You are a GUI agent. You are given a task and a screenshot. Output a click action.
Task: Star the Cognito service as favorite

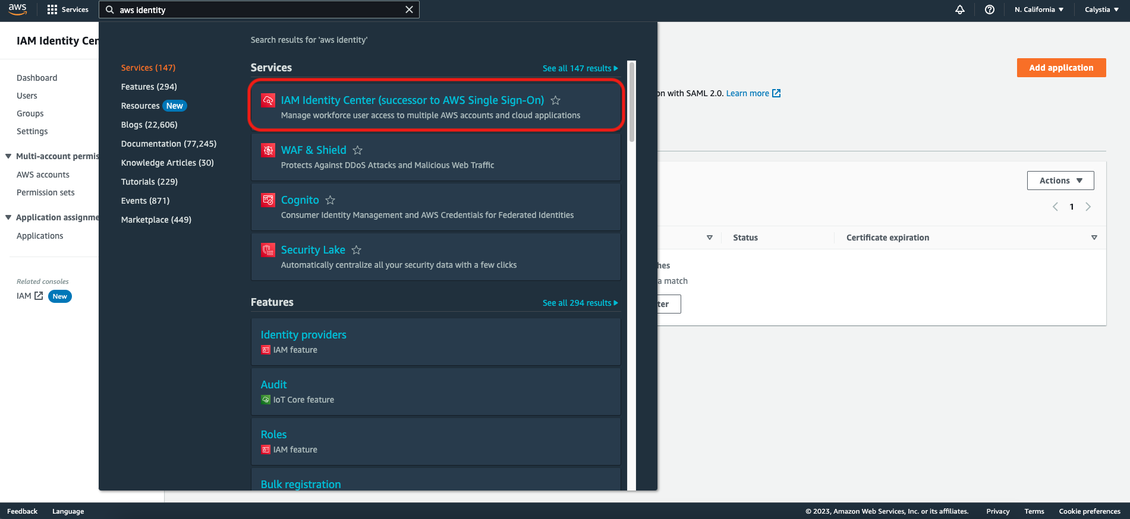click(330, 200)
